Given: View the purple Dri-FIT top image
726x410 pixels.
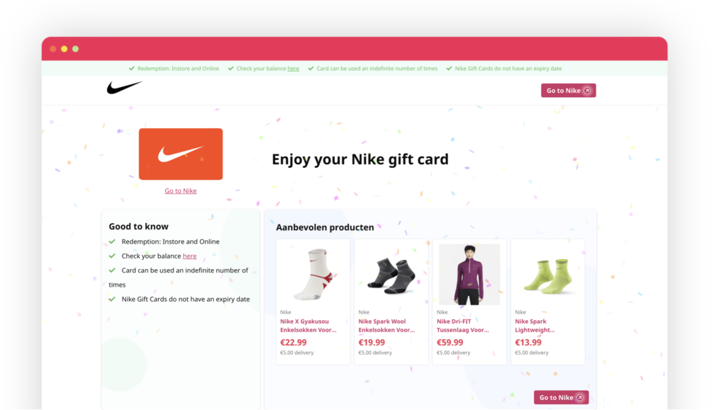Looking at the screenshot, I should click(469, 275).
